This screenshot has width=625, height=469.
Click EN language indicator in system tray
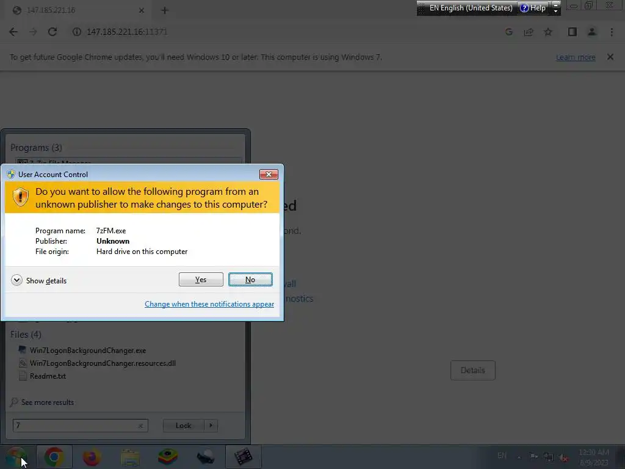coord(502,456)
